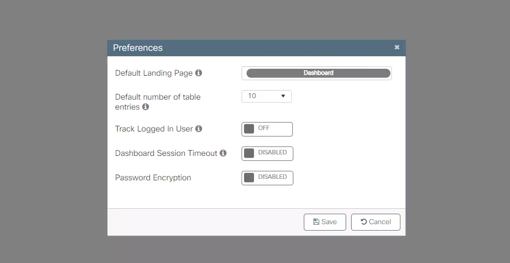Click the Default Landing Page label

pyautogui.click(x=154, y=73)
